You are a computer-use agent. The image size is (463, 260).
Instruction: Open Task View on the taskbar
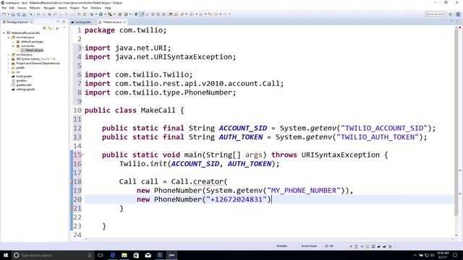tap(101, 255)
